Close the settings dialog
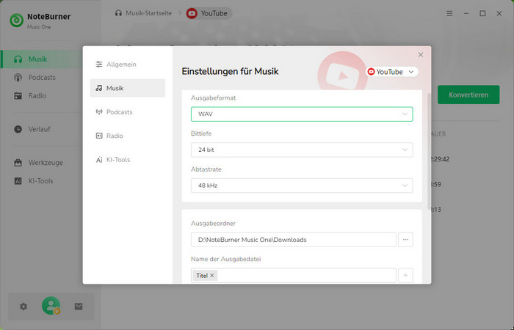Viewport: 514px width, 330px height. pos(421,55)
